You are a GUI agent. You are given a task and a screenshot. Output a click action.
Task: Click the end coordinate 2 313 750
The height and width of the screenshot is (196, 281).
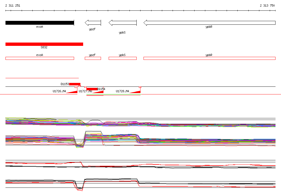267,5
